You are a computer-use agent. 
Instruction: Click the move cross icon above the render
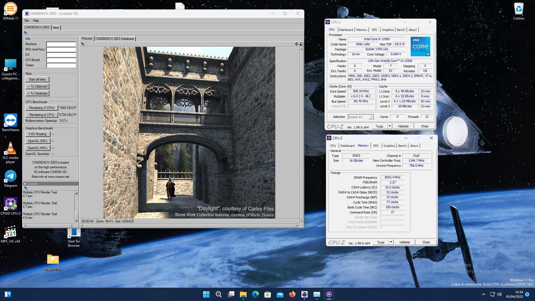pyautogui.click(x=296, y=44)
